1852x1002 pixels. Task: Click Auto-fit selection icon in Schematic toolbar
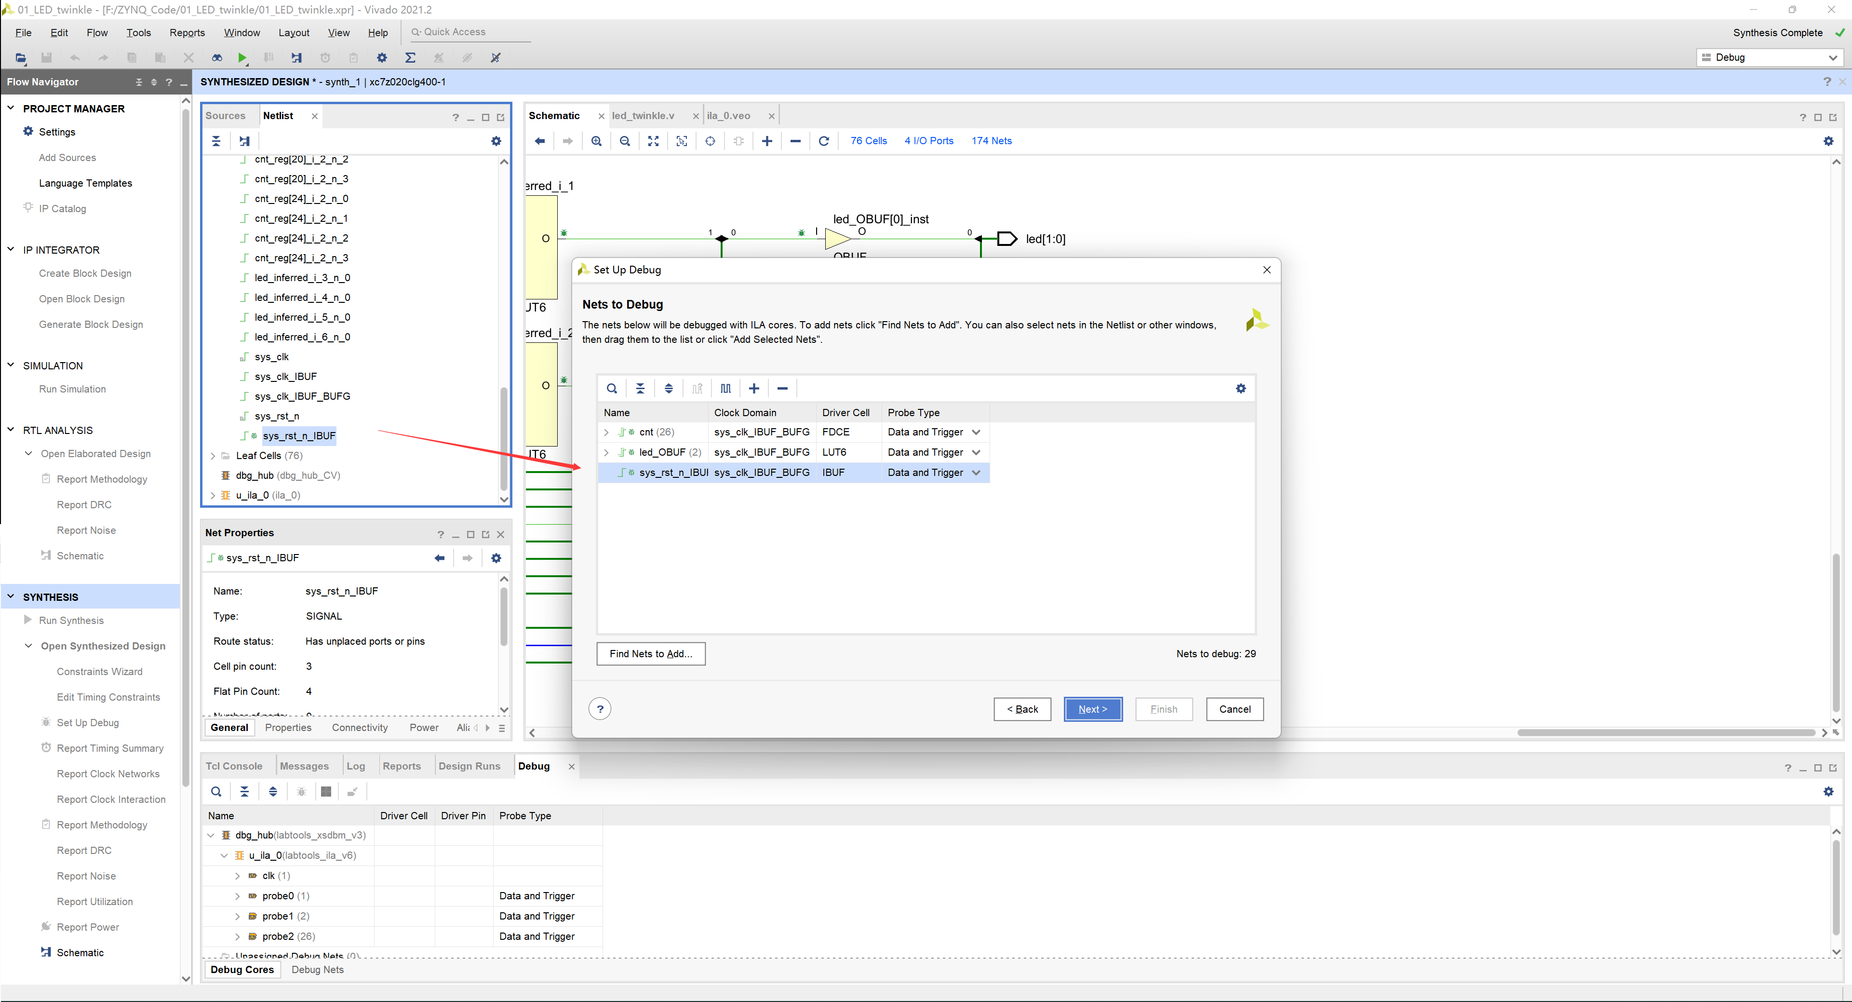(682, 141)
